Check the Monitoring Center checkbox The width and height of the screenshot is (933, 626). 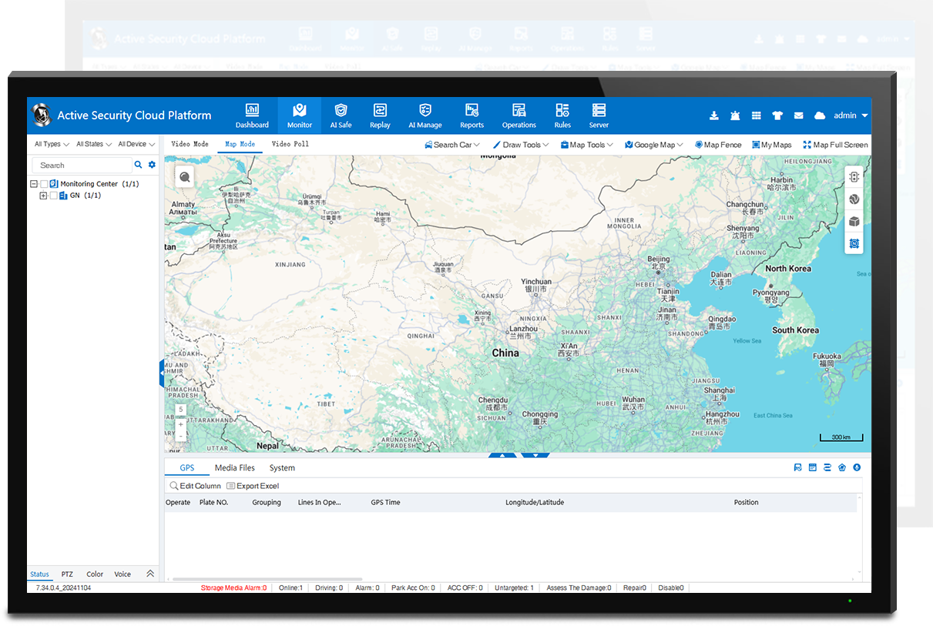(44, 183)
